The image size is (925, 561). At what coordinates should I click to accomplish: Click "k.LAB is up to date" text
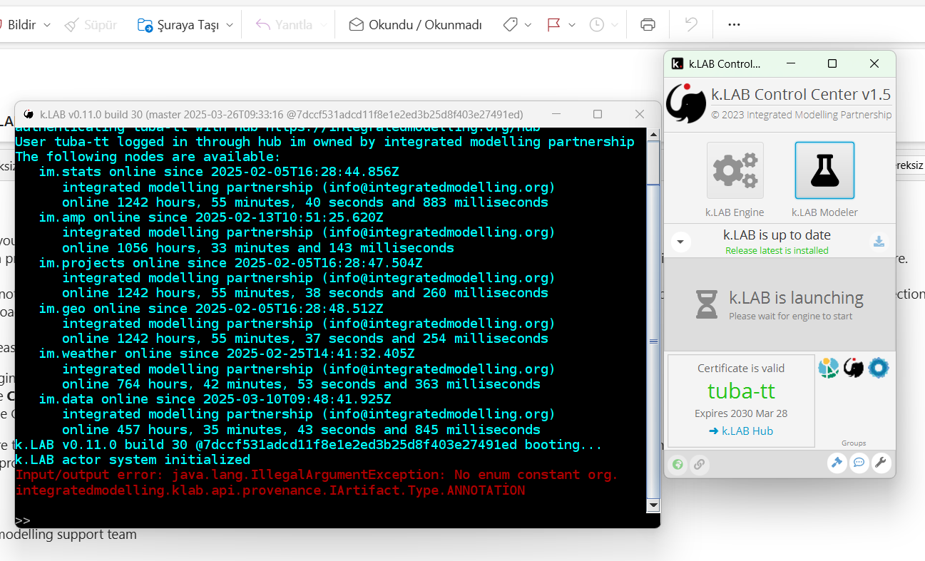coord(777,235)
